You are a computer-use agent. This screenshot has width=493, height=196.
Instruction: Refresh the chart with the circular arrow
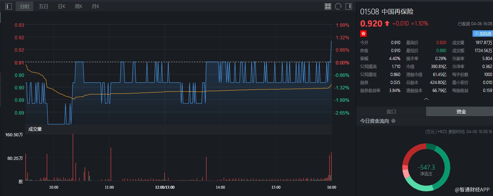(x=338, y=6)
